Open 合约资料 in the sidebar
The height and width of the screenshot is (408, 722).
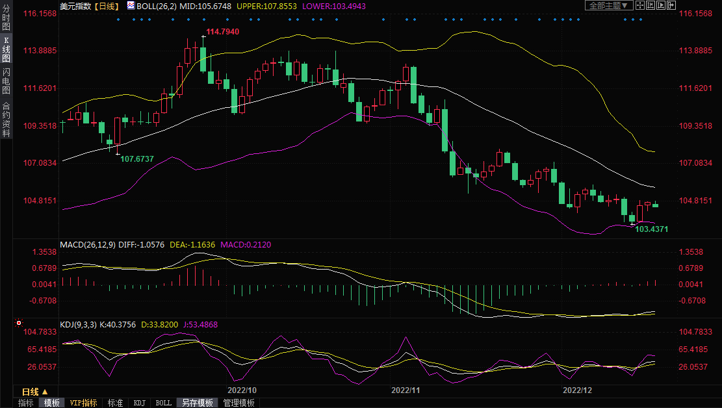coord(6,119)
